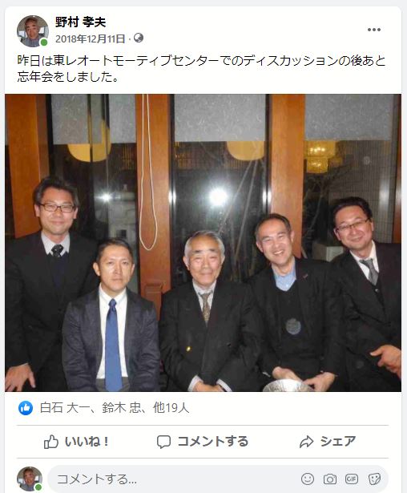Click the post text about 忘年会

tap(201, 69)
